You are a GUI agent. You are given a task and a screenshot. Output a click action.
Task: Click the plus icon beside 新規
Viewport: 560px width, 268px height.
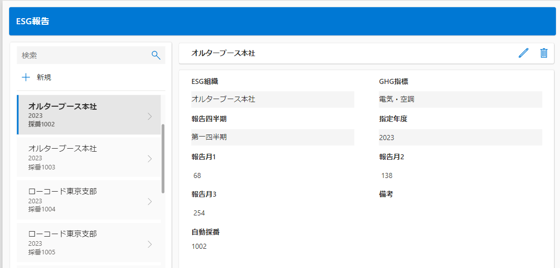click(26, 77)
